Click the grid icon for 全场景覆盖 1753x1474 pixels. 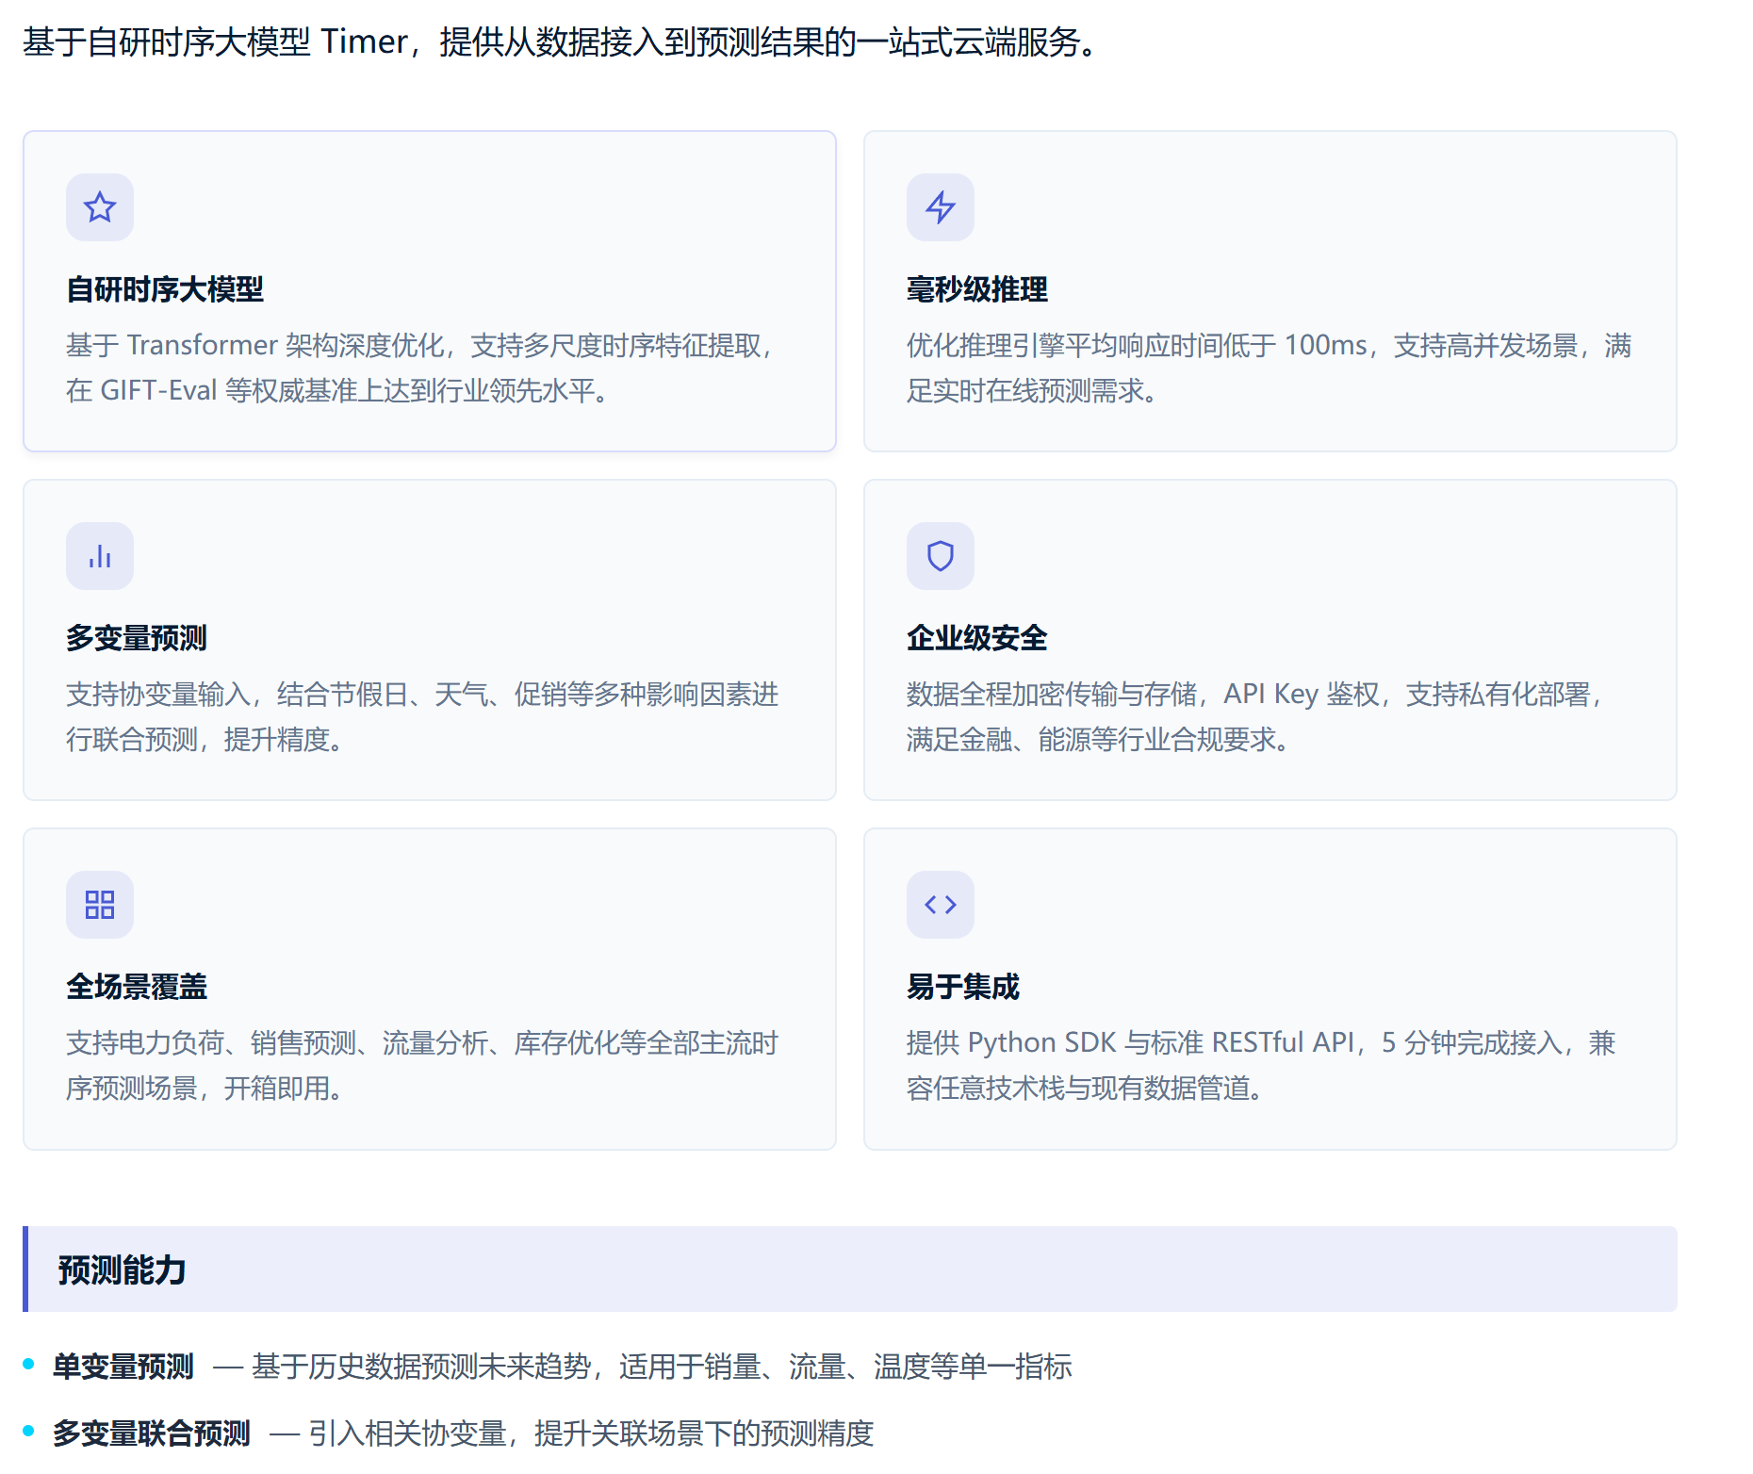pos(100,905)
